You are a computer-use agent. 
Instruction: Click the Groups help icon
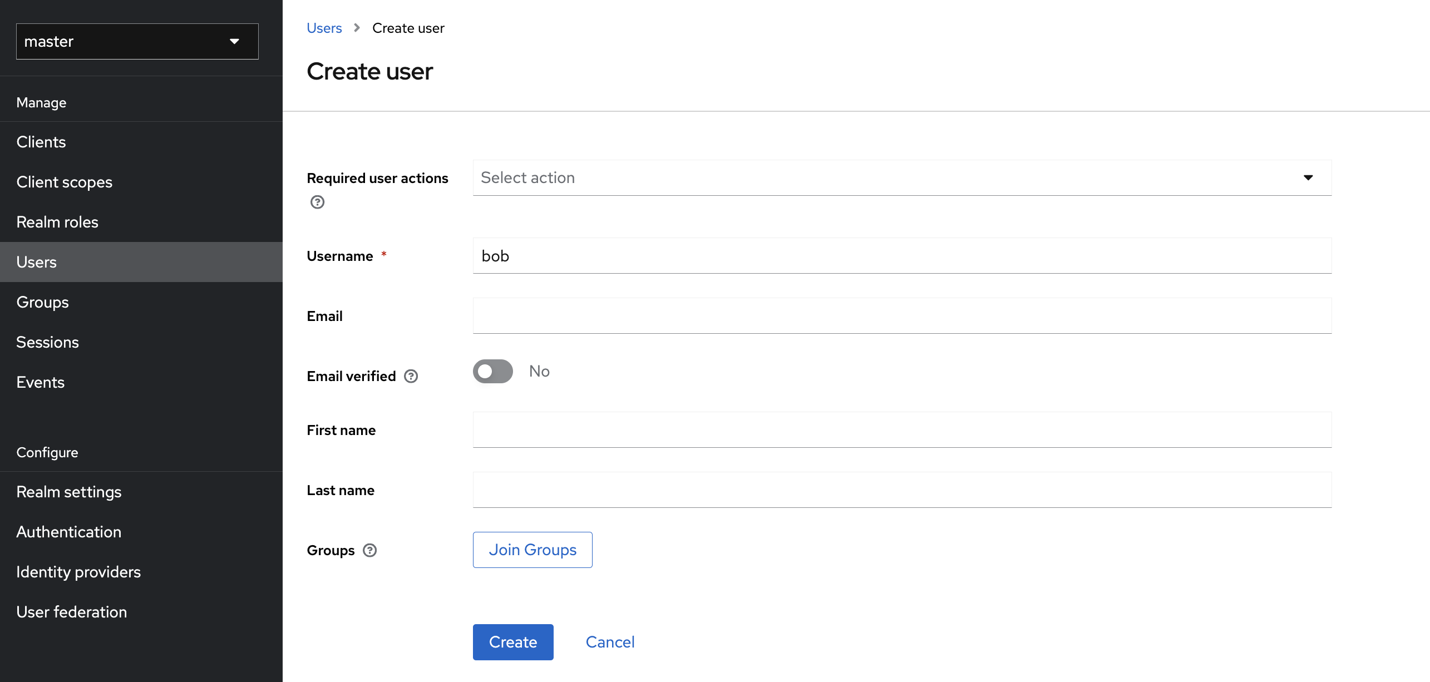pos(369,550)
